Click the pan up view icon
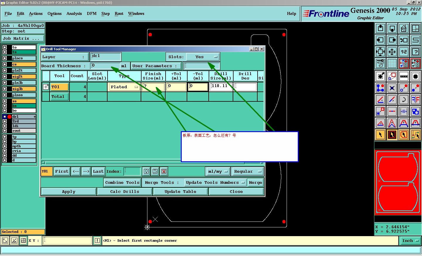Screen dimensions: 422x256 (x=380, y=28)
